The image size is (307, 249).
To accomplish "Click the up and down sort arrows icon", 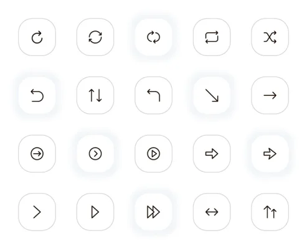I will pos(95,95).
